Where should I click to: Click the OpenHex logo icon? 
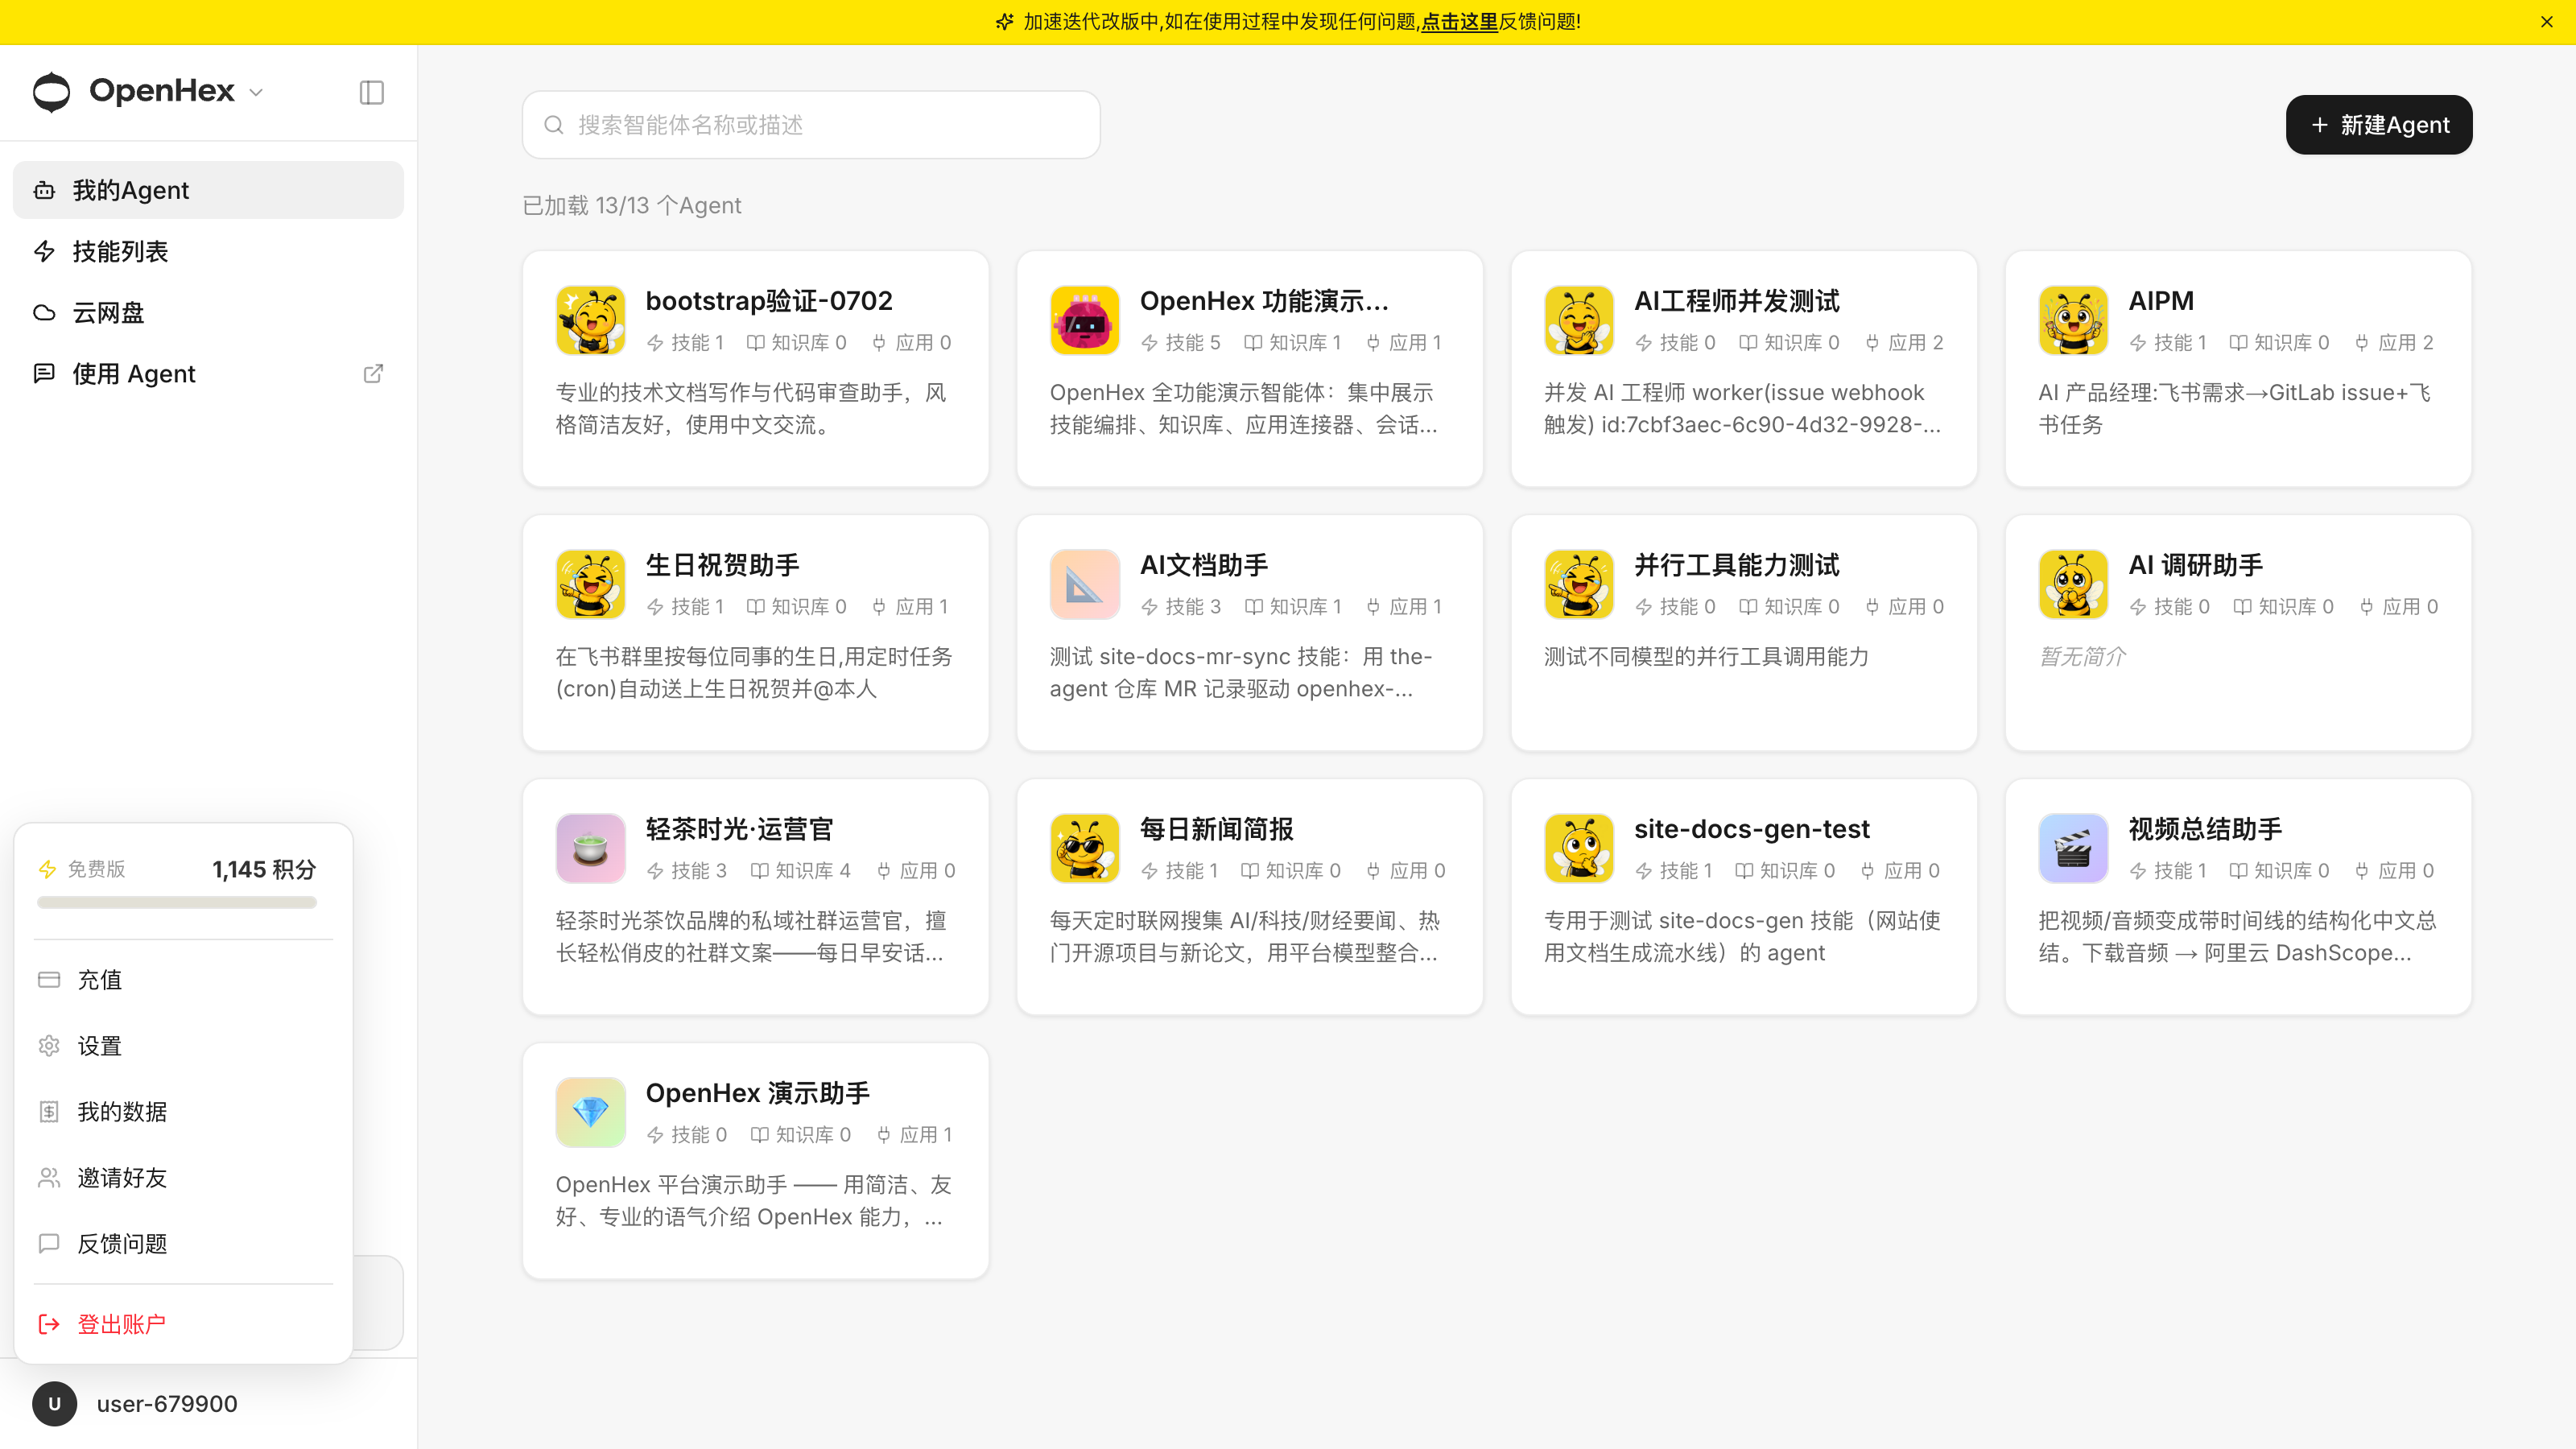[x=51, y=92]
